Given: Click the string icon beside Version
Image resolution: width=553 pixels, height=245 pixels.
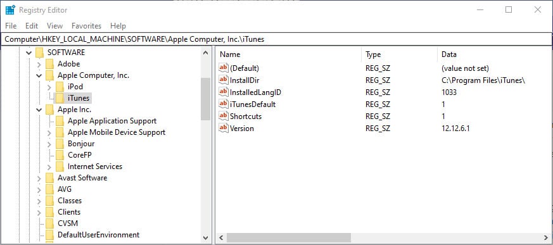Looking at the screenshot, I should tap(224, 129).
